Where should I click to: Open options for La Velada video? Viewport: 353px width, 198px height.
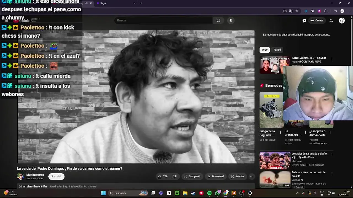click(332, 154)
